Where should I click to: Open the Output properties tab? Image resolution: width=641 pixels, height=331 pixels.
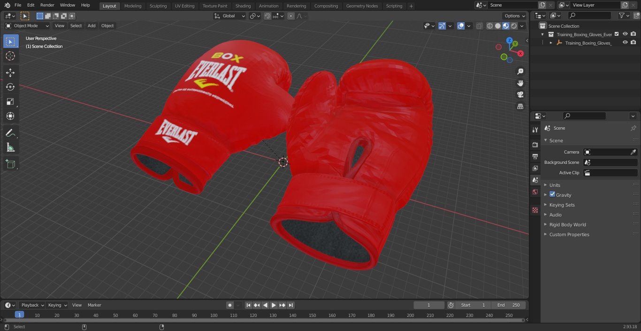(535, 156)
